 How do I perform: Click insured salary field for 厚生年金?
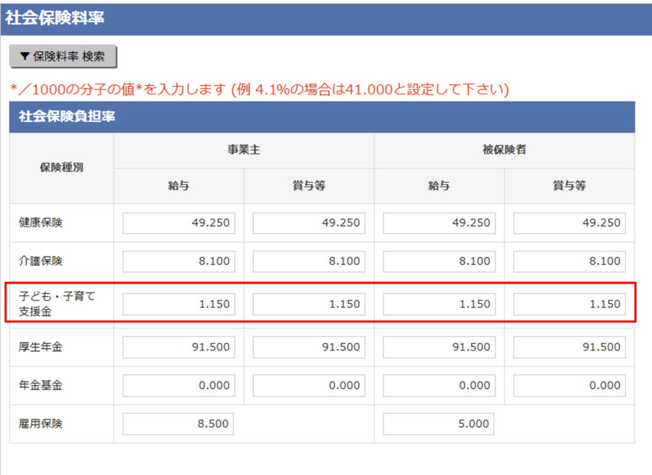tap(439, 347)
